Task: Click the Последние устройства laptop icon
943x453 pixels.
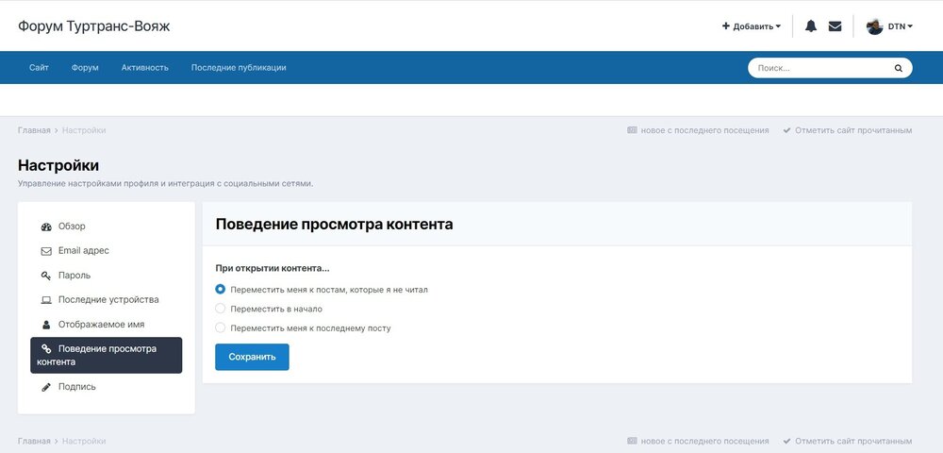Action: [x=46, y=300]
